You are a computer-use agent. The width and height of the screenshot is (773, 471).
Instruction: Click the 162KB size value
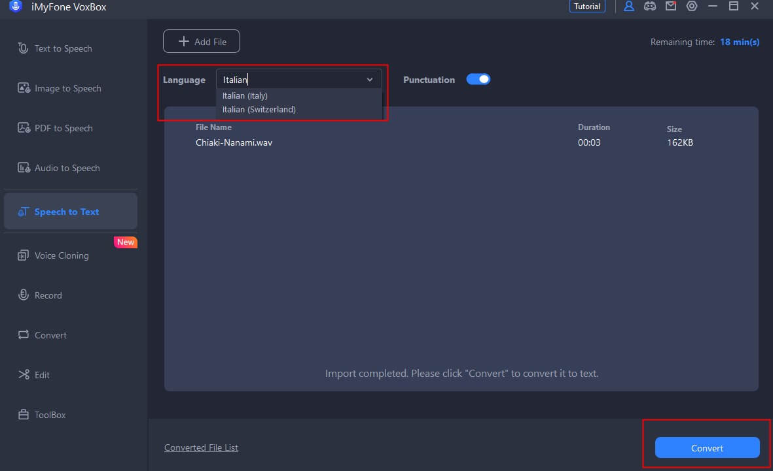pos(680,142)
